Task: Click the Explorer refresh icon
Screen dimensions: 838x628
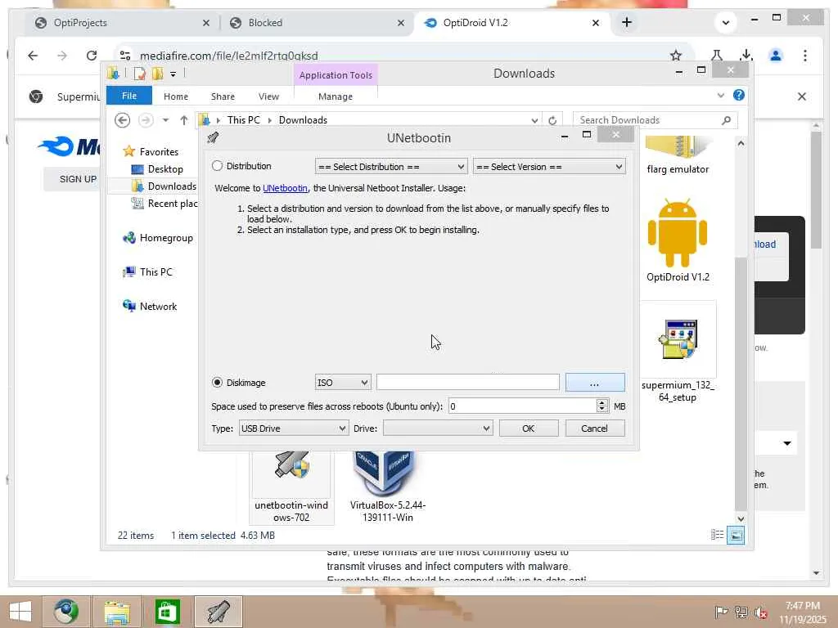Action: tap(552, 121)
